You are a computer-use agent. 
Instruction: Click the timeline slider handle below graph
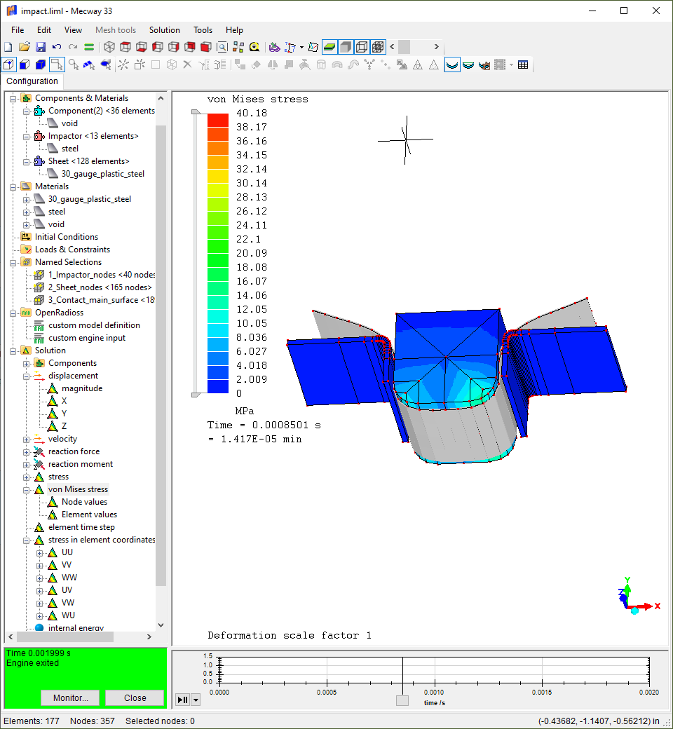point(402,700)
